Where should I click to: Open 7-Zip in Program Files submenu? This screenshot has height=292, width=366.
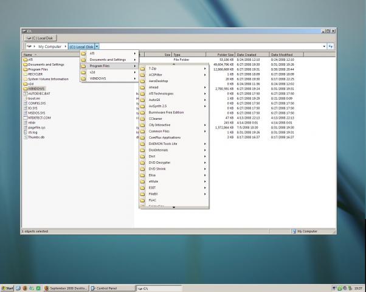[x=174, y=69]
